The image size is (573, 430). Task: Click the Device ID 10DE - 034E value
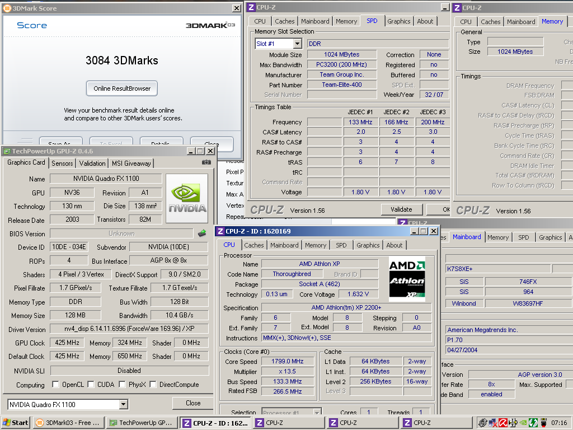pos(69,247)
